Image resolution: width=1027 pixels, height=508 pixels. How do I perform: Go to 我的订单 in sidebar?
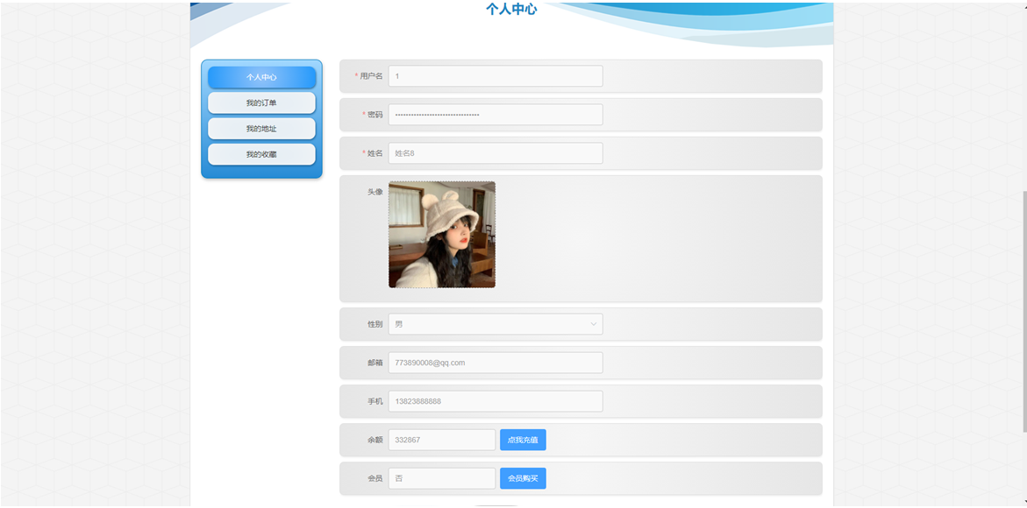pyautogui.click(x=261, y=102)
